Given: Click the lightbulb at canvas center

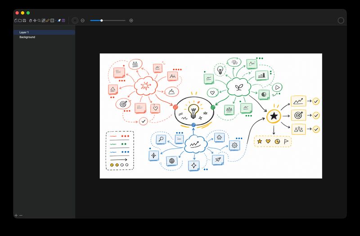Looking at the screenshot, I should click(193, 111).
